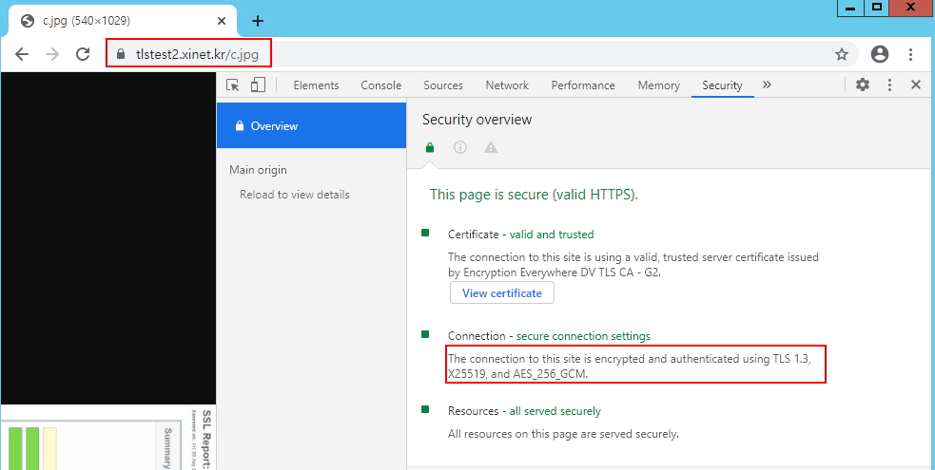Click the padlock site info icon
The height and width of the screenshot is (470, 935).
click(x=120, y=54)
